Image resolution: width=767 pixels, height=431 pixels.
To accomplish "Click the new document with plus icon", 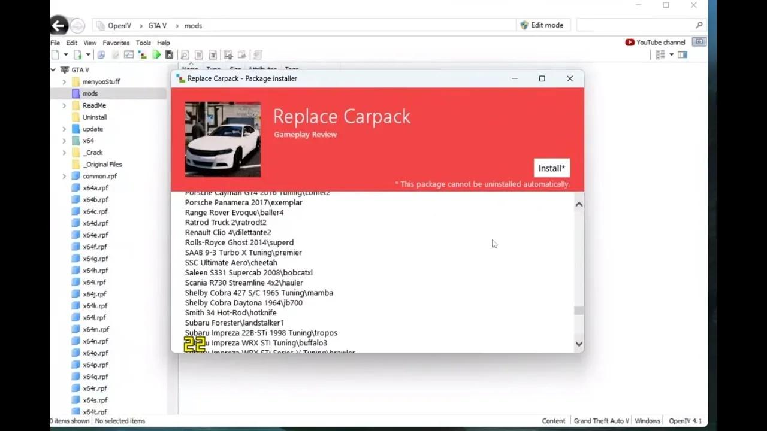I will tap(77, 54).
